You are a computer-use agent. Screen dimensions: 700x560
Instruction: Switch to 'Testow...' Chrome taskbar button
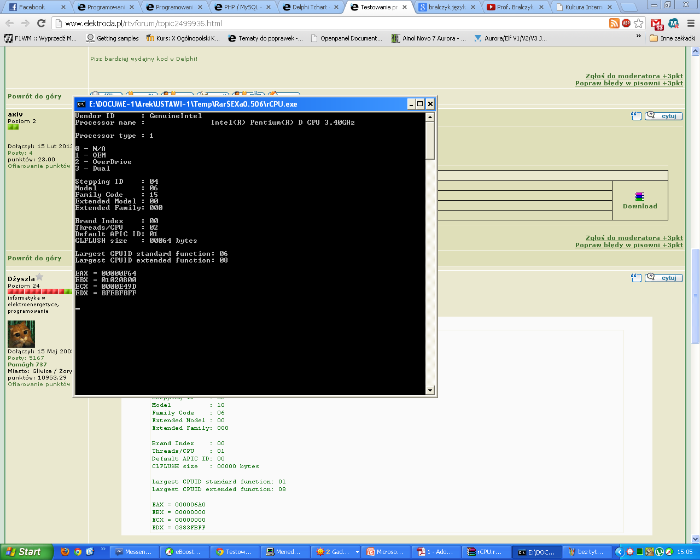[x=235, y=552]
